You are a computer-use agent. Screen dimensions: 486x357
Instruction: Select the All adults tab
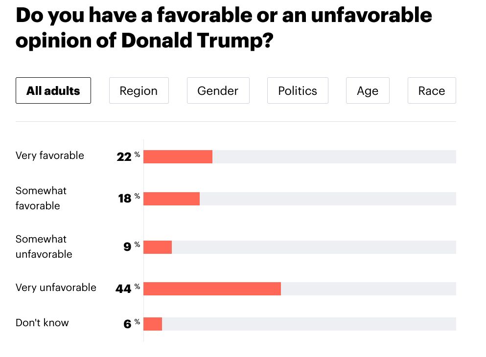tap(53, 90)
